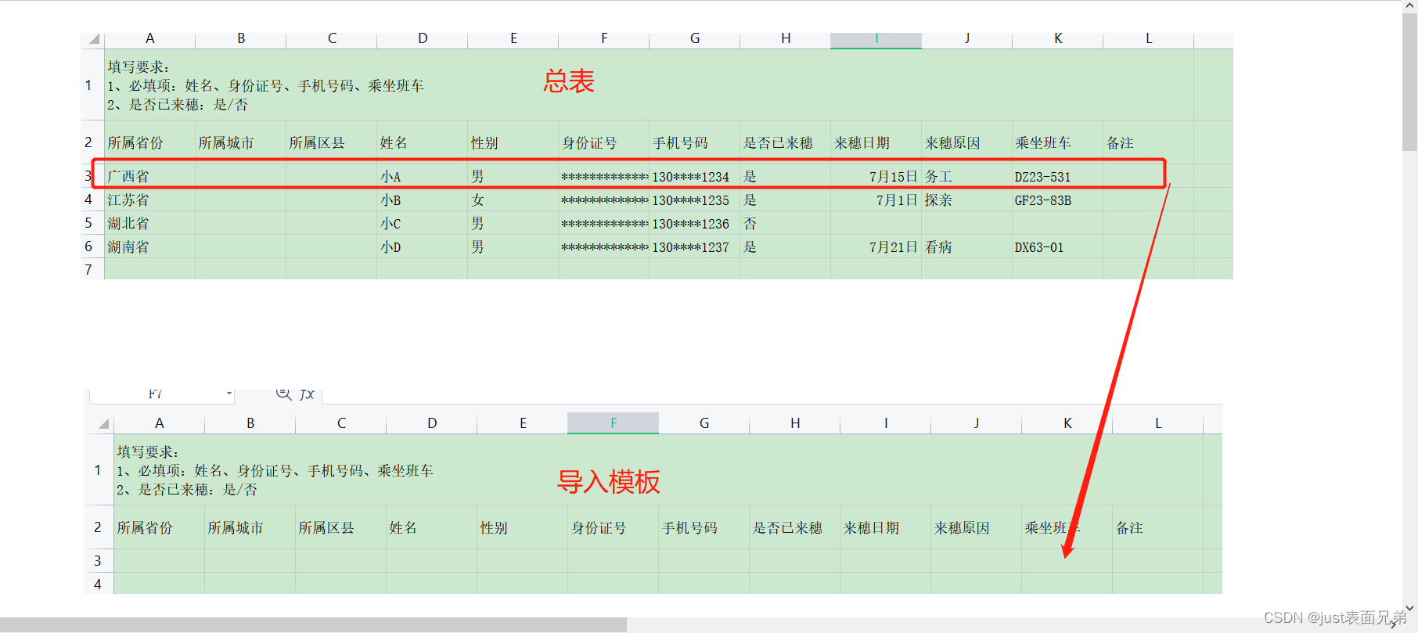Click 性别 header in the upper sheet
Image resolution: width=1418 pixels, height=633 pixels.
(x=513, y=142)
